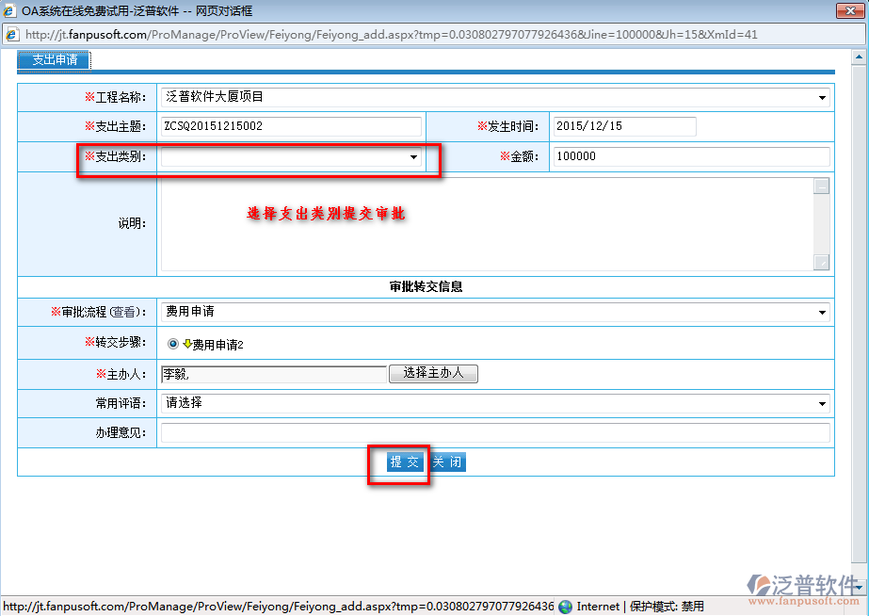869x616 pixels.
Task: Click the 提交 button
Action: coord(405,462)
